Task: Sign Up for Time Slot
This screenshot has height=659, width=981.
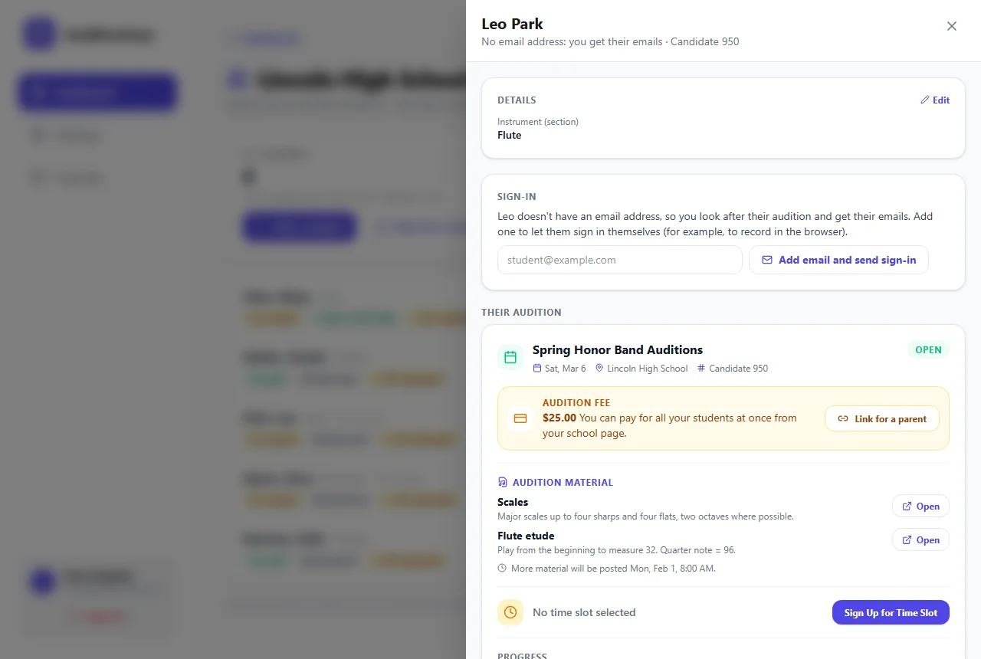Action: click(891, 612)
